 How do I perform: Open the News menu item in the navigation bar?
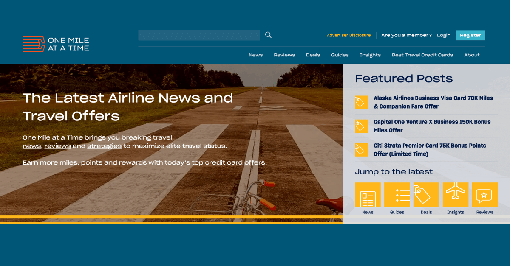(x=255, y=55)
